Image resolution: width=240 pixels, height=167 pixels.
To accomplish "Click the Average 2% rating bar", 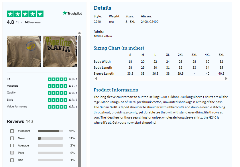I will tap(50, 146).
